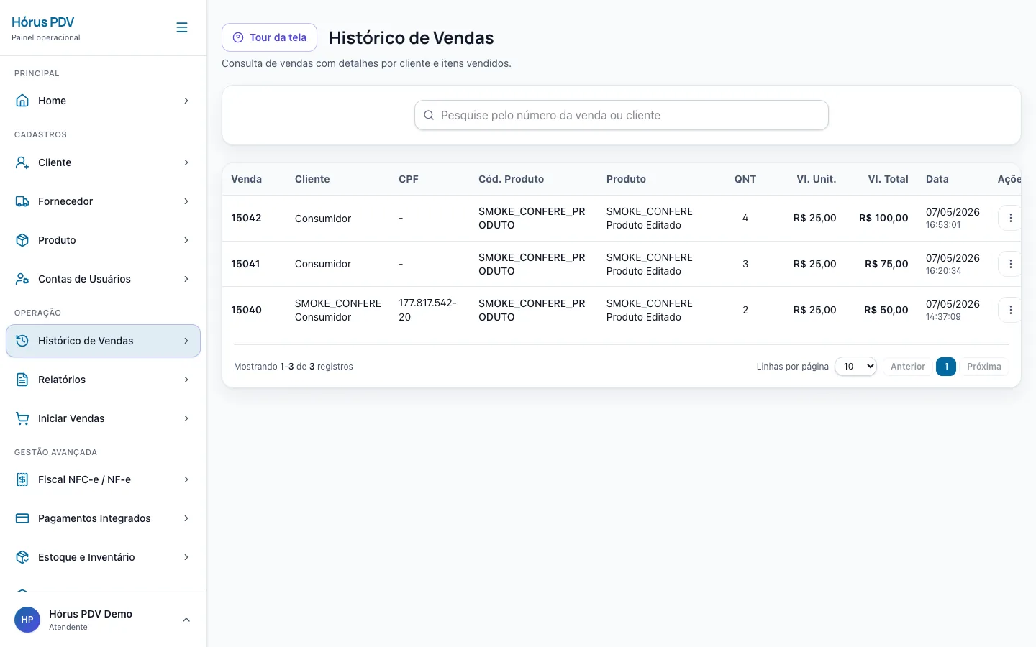The image size is (1036, 647).
Task: Open actions menu for sale 15041
Action: click(x=1010, y=264)
